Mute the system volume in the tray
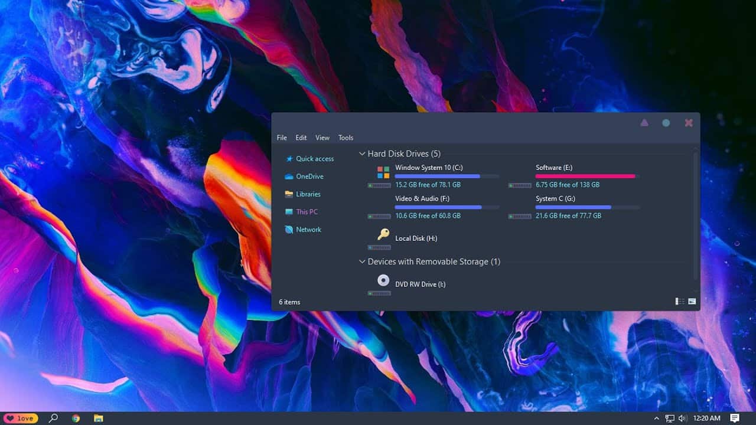The width and height of the screenshot is (756, 425). [x=683, y=418]
